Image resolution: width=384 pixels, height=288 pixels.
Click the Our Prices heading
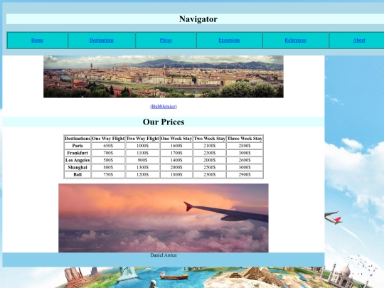tap(164, 122)
